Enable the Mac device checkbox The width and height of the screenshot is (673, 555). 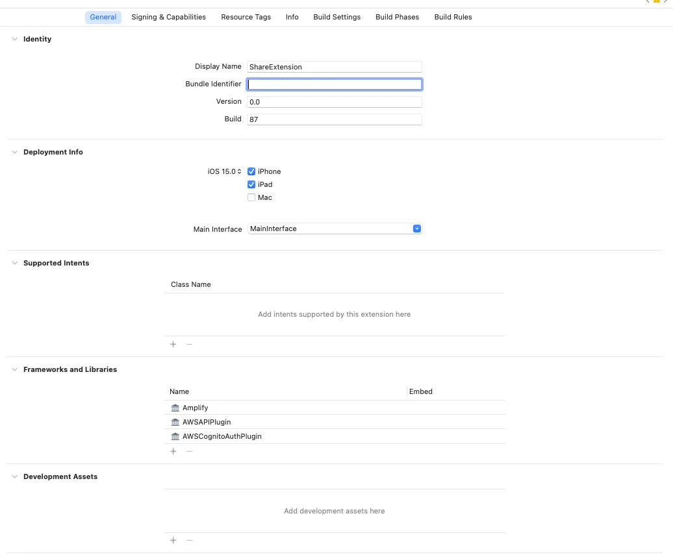pos(251,197)
